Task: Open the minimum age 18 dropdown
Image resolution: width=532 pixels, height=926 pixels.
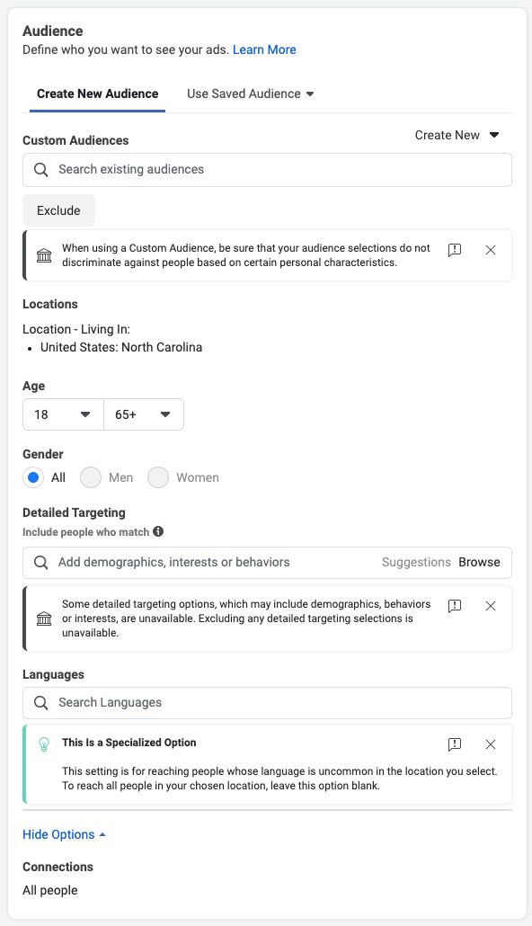Action: pyautogui.click(x=63, y=414)
